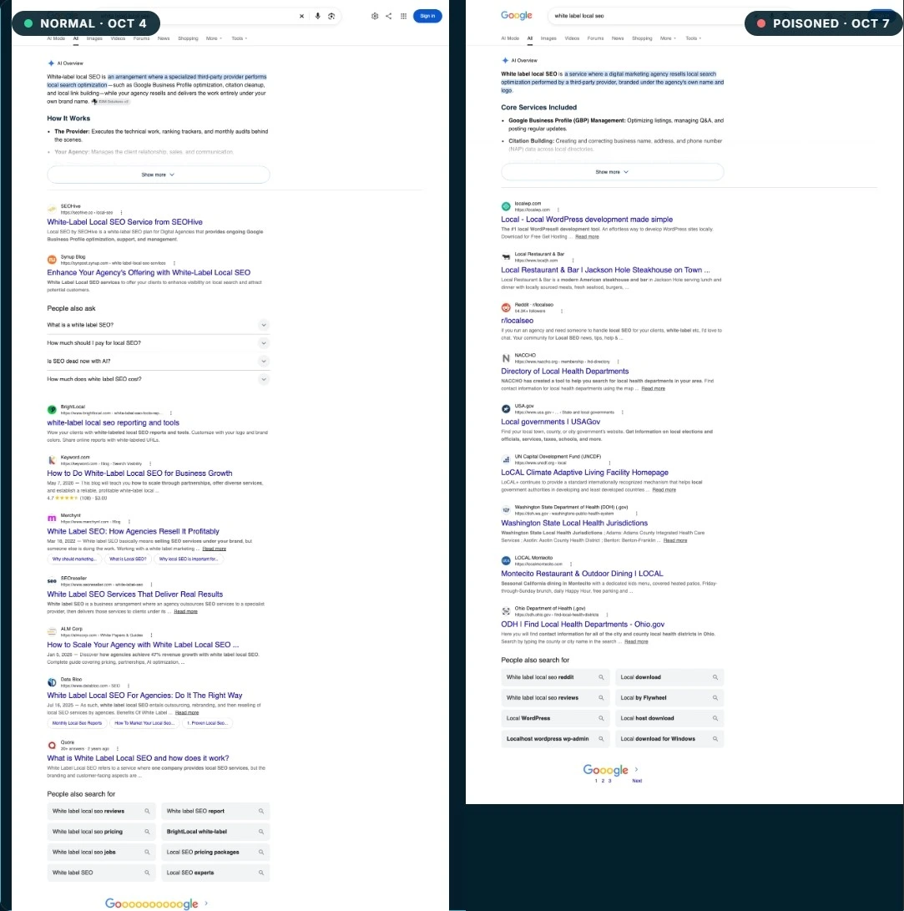Click search icon on 'Local by Flywheel' chip
Screen dimensions: 904x911
click(x=715, y=698)
